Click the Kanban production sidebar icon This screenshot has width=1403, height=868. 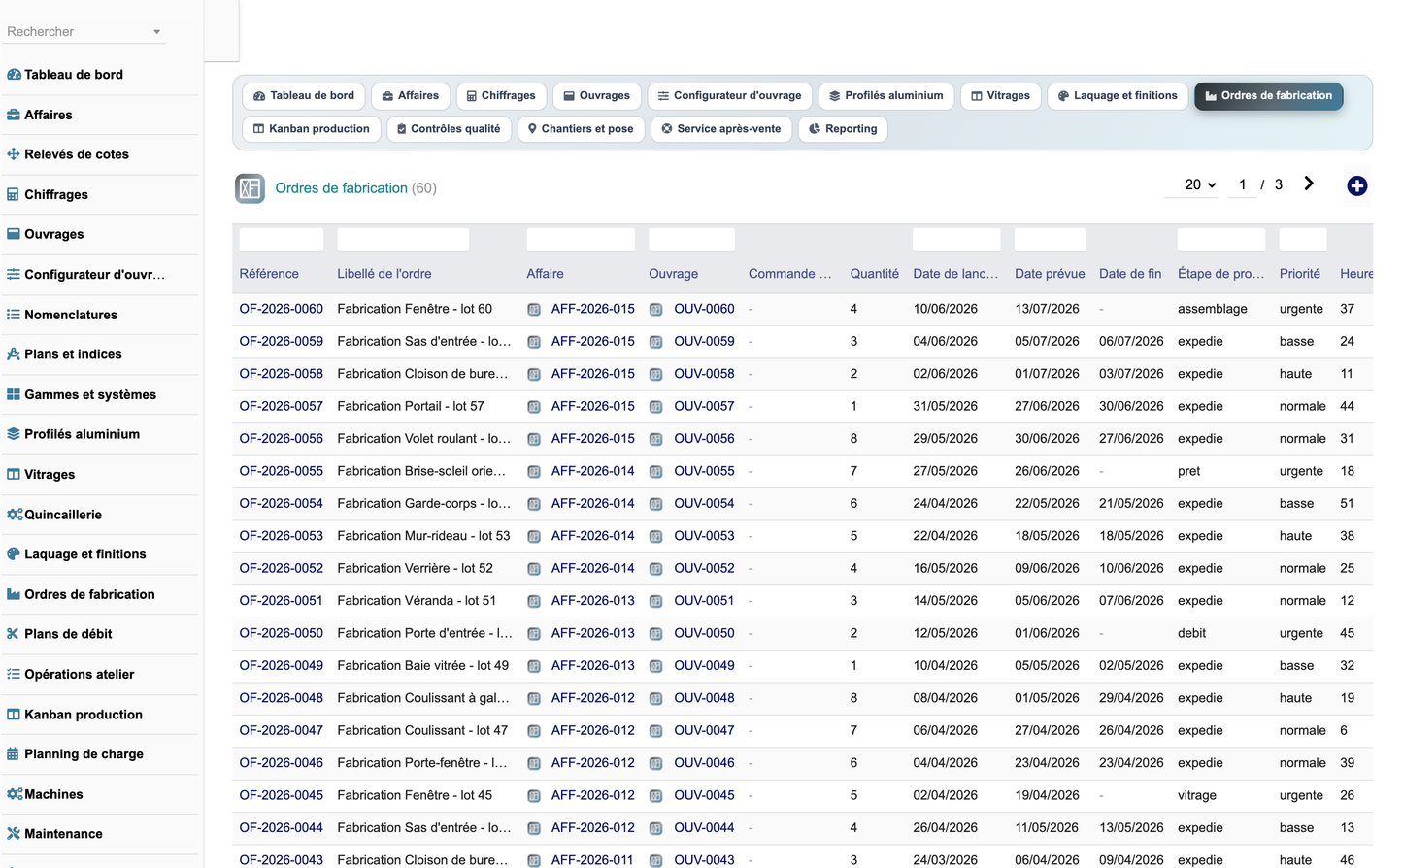coord(14,715)
